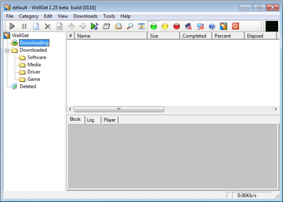This screenshot has height=202, width=283.
Task: Click the black speed graph display
Action: click(272, 26)
